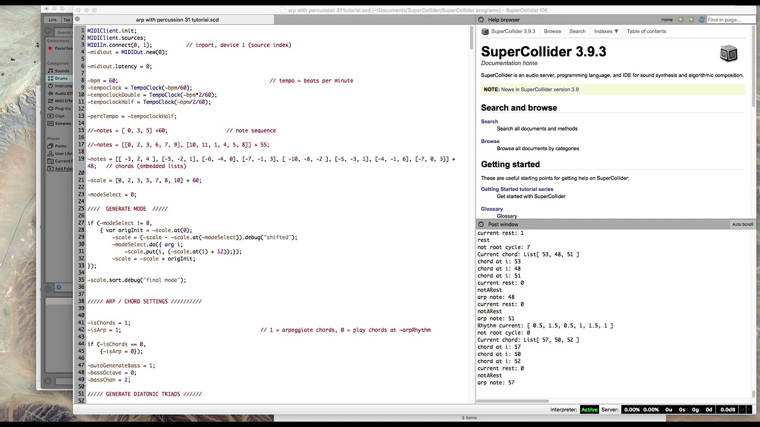Click Favorites red collection in Ableton browser

tap(61, 48)
